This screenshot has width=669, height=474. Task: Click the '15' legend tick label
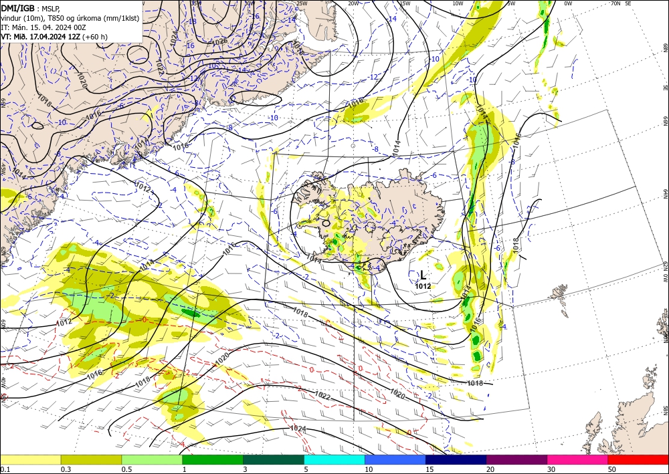coord(429,469)
